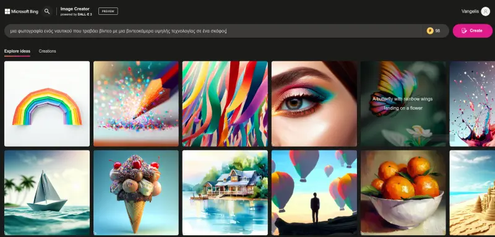The height and width of the screenshot is (237, 495).
Task: Open the bowl of oranges thumbnail
Action: (x=403, y=193)
